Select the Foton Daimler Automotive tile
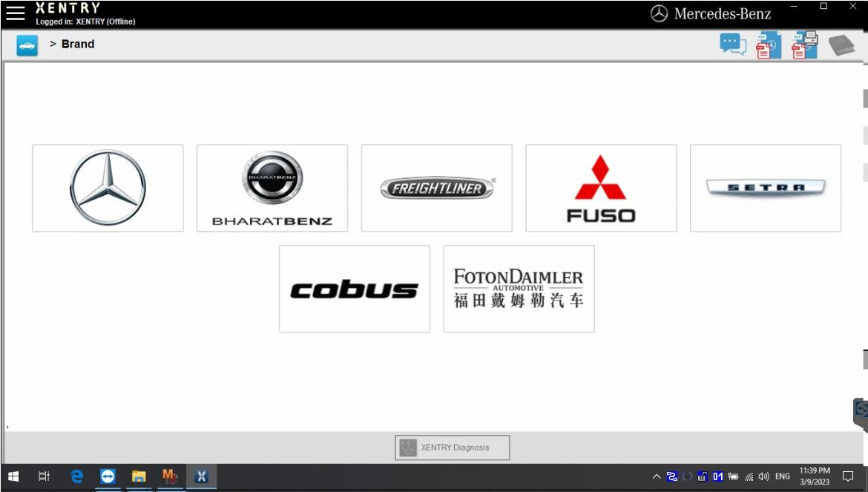Screen dimensions: 868x492 pyautogui.click(x=519, y=289)
